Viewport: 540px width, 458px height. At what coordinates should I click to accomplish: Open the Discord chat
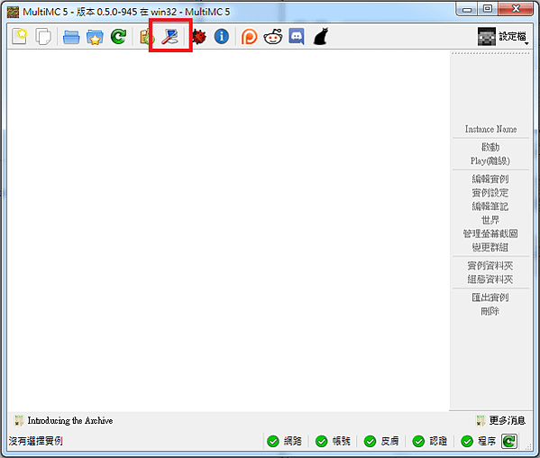pos(297,36)
